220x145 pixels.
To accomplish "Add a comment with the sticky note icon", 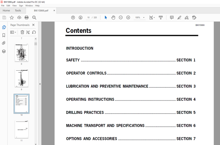I will click(x=172, y=18).
